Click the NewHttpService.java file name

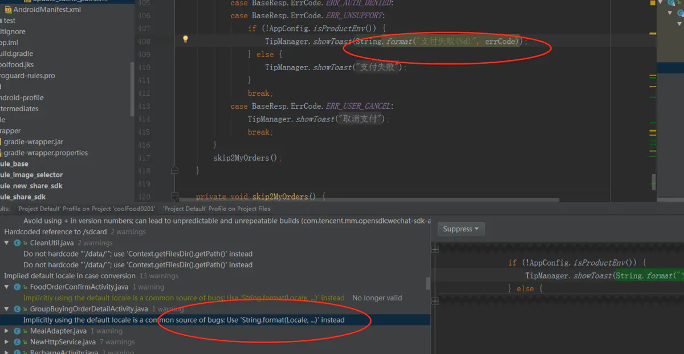point(63,342)
